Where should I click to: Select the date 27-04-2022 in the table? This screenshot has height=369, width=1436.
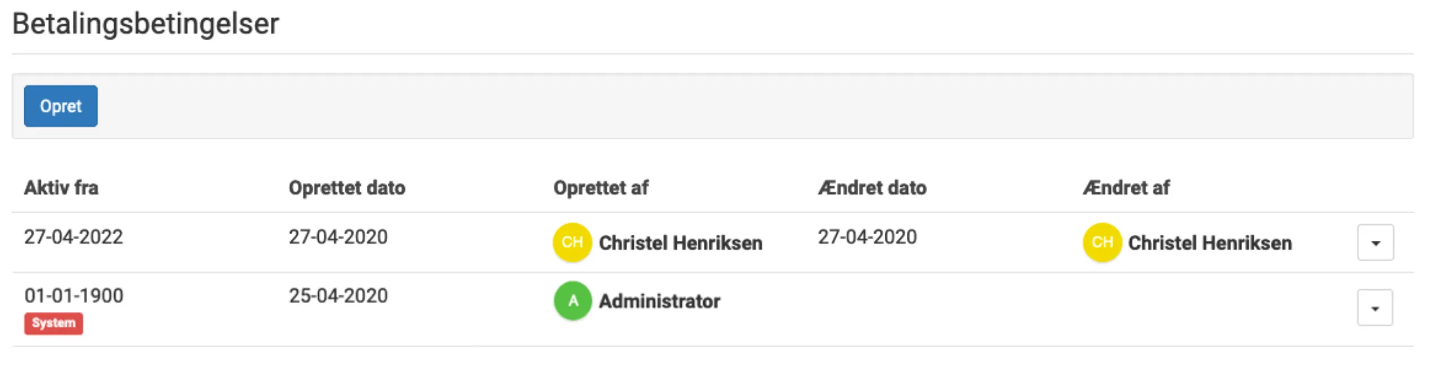coord(73,237)
